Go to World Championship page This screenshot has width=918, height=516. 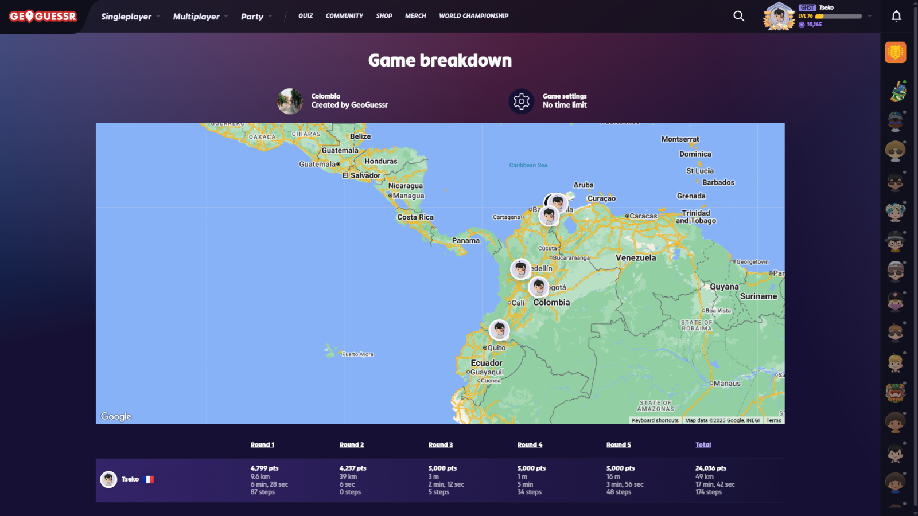pyautogui.click(x=473, y=16)
